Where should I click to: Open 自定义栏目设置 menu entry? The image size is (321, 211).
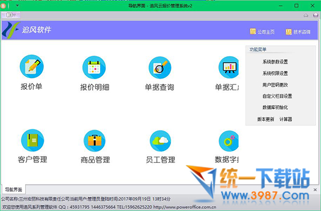click(277, 96)
